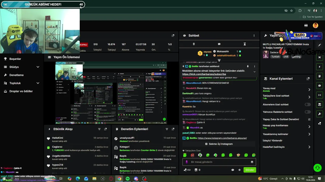Click the broadcast signal icon in the right sidebar
Viewport: 325px width, 182px height.
point(319,95)
